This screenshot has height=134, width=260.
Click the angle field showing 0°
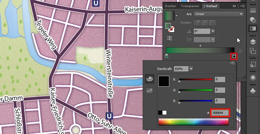coord(202,31)
